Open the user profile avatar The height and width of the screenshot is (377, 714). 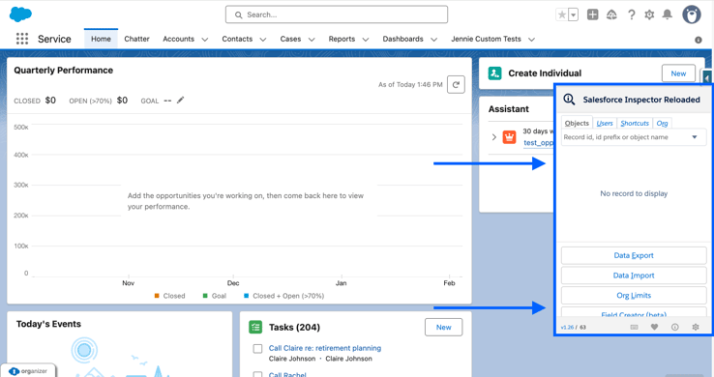coord(691,14)
